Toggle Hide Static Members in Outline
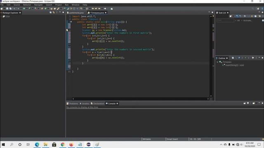Viewport: 264px width, 148px height. pyautogui.click(x=242, y=58)
